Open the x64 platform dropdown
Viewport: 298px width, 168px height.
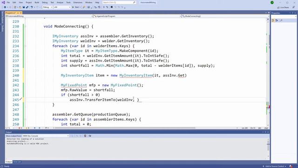(x=62, y=7)
